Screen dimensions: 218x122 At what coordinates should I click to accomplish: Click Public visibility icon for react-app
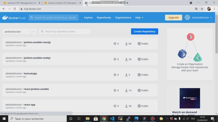139,106
